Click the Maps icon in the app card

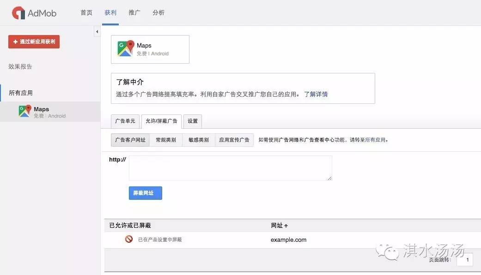coord(126,48)
